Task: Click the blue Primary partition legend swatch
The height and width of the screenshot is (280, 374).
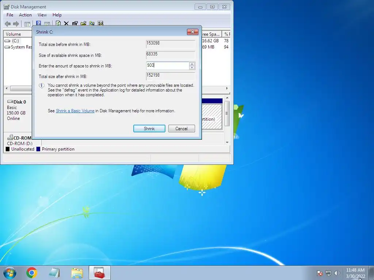Action: 38,149
